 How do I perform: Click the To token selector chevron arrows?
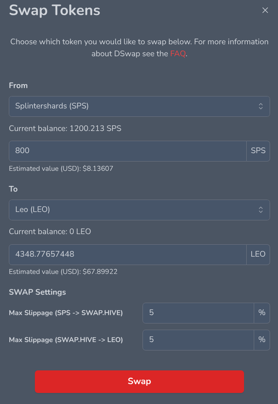(260, 210)
